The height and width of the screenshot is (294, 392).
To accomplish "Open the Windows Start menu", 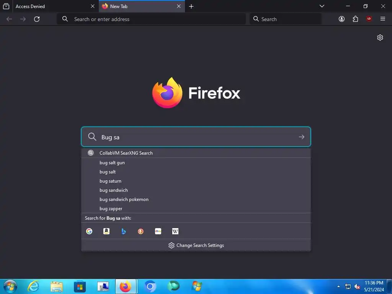I will click(x=10, y=286).
